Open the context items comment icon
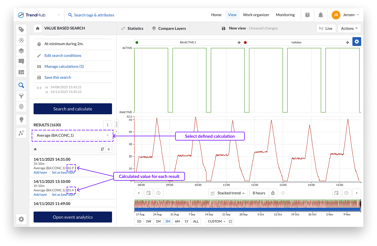 coord(21,61)
